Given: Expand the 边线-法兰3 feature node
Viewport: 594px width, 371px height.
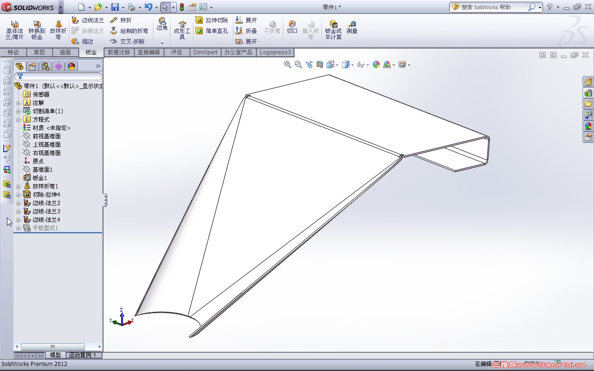Looking at the screenshot, I should (19, 211).
